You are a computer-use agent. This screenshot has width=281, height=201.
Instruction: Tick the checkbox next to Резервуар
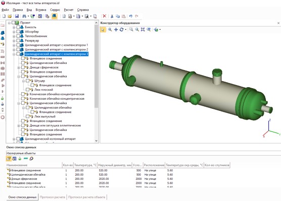[18, 41]
